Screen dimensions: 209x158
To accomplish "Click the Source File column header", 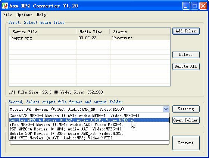I will (x=43, y=32).
